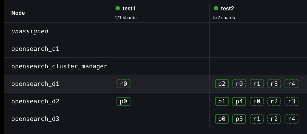Select test2 primary shard p1 on opensearch_d2

point(222,101)
